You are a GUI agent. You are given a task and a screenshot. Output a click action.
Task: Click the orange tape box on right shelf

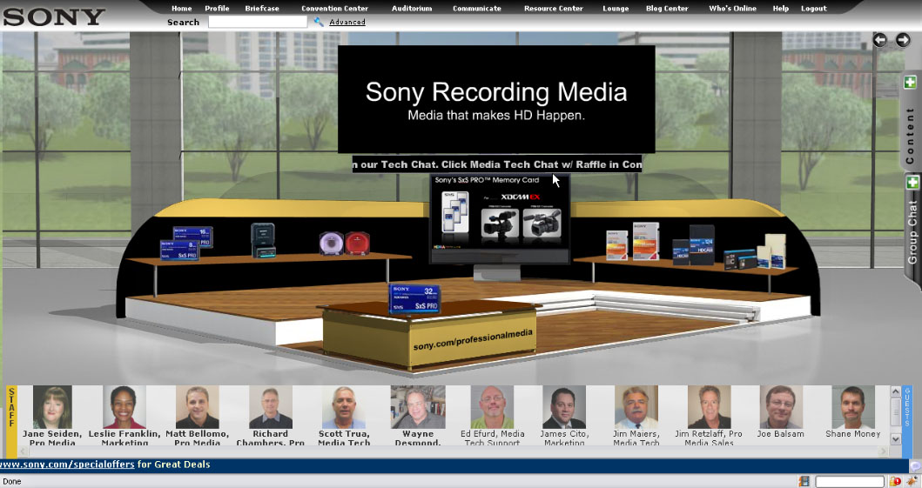645,241
